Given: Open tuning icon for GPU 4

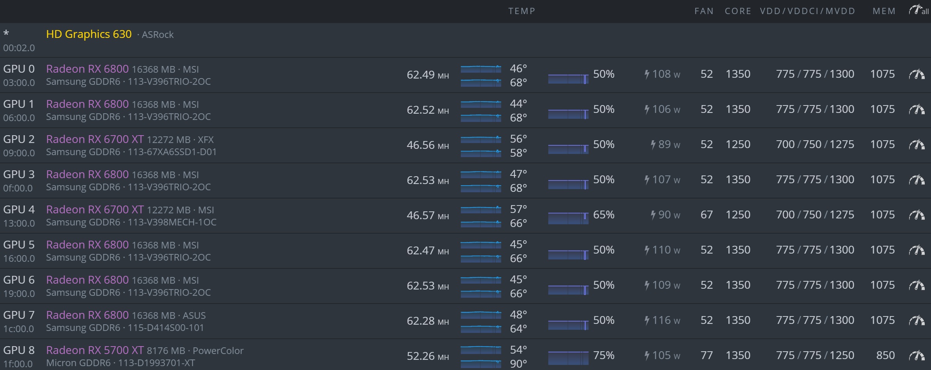Looking at the screenshot, I should 917,215.
